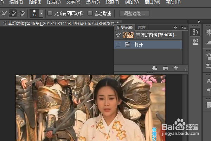This screenshot has width=211, height=141.
Task: Open the navigator wheel panel icon
Action: tap(209, 32)
